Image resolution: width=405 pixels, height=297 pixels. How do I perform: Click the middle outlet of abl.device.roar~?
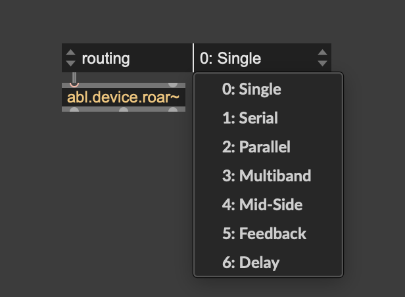click(x=124, y=110)
